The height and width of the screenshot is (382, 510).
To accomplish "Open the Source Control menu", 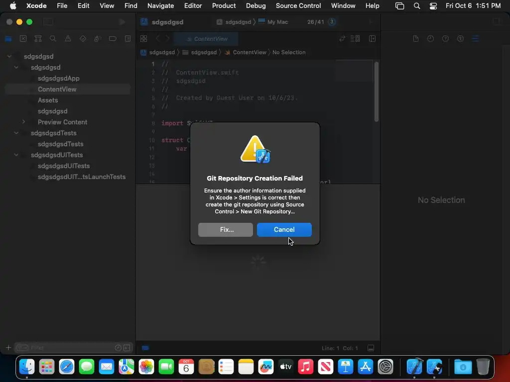I will (298, 5).
